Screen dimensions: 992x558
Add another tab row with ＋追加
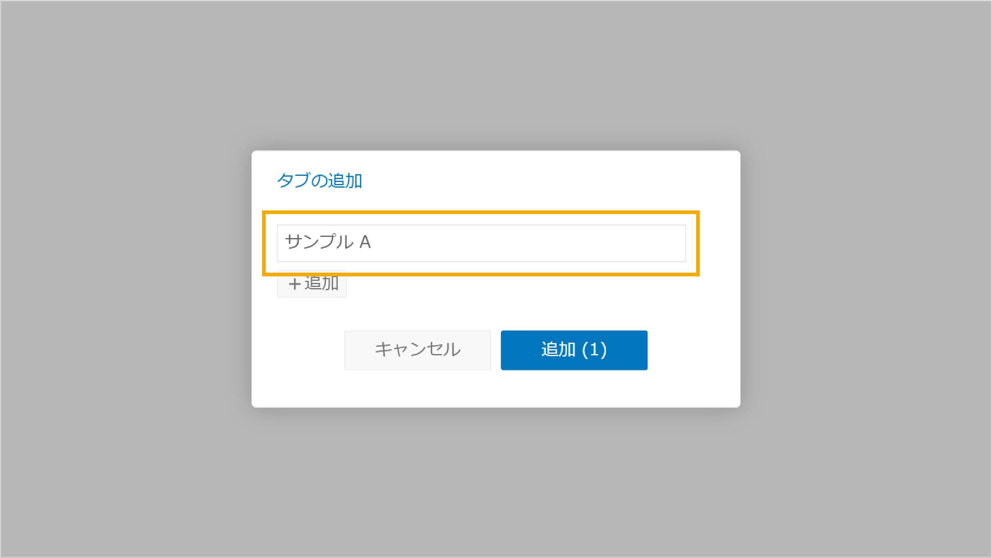[312, 284]
